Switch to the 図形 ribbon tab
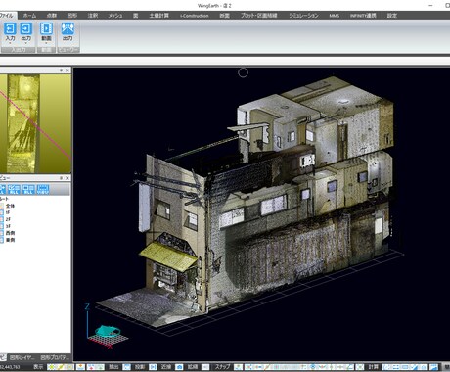This screenshot has width=450, height=372. (x=72, y=16)
